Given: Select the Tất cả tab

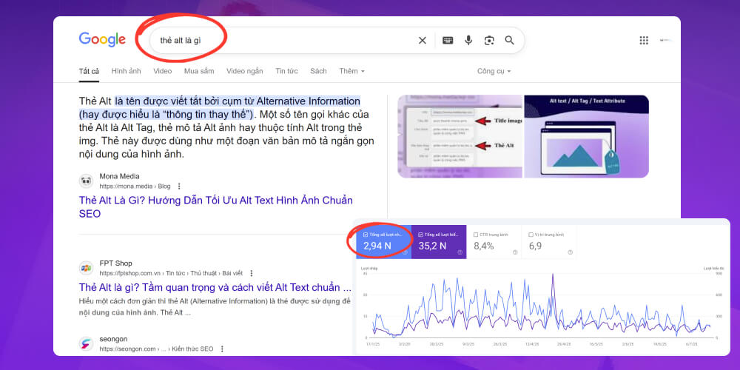Looking at the screenshot, I should point(89,71).
